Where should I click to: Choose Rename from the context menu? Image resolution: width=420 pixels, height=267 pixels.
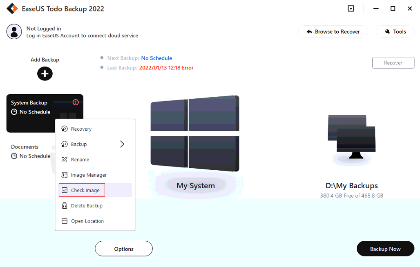[95, 160]
